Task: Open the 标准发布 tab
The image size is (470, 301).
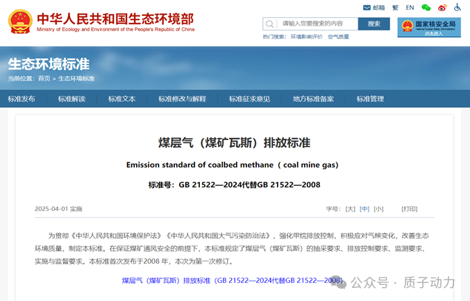Action: click(22, 99)
